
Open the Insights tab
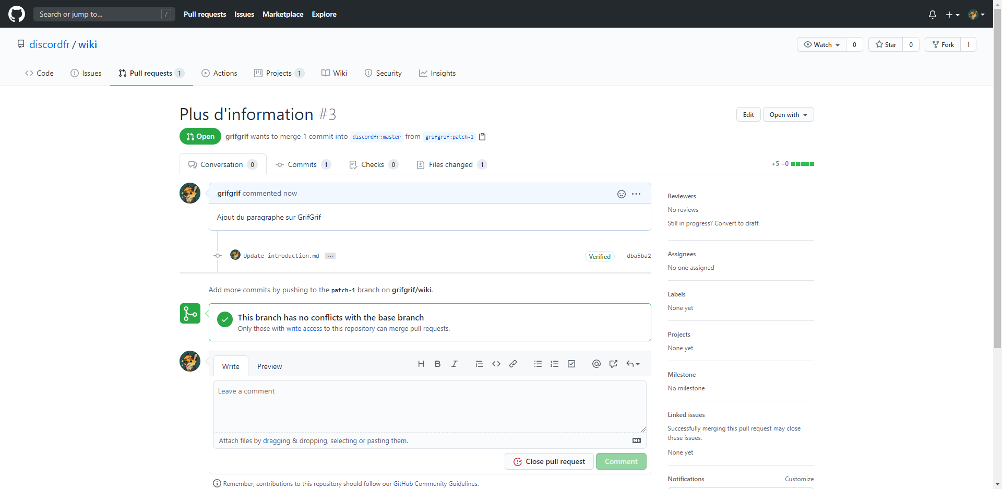point(437,73)
